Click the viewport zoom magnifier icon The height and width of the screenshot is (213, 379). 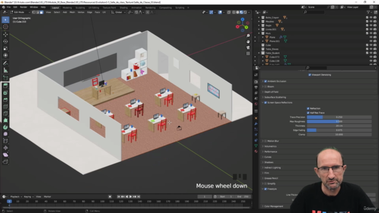[x=248, y=35]
